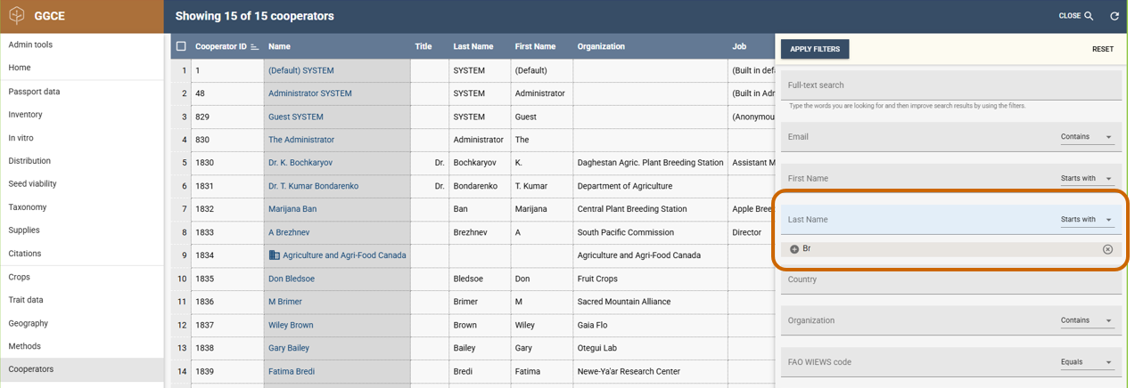Open Last Name 'Starts with' dropdown
This screenshot has height=388, width=1135.
click(1087, 219)
